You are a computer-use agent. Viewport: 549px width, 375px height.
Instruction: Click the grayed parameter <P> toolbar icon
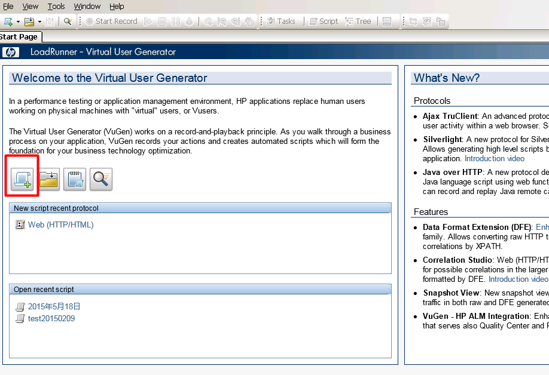[427, 21]
